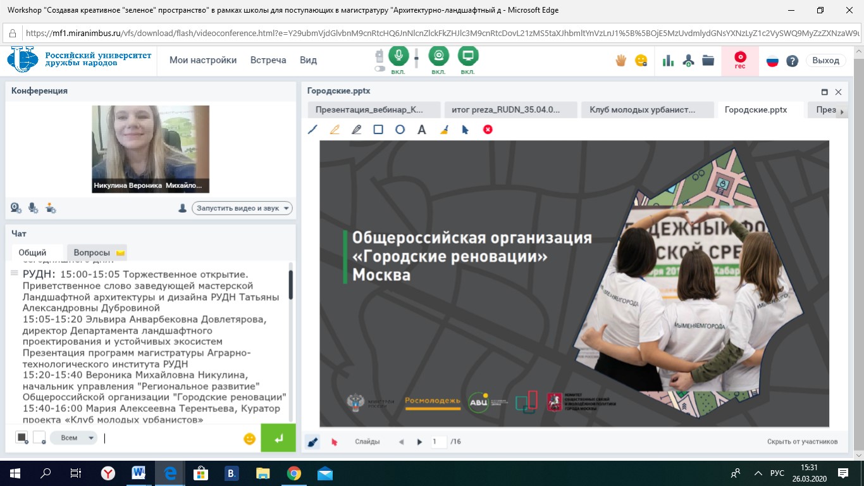The height and width of the screenshot is (486, 864).
Task: Switch to the Вопросы chat tab
Action: [x=97, y=252]
